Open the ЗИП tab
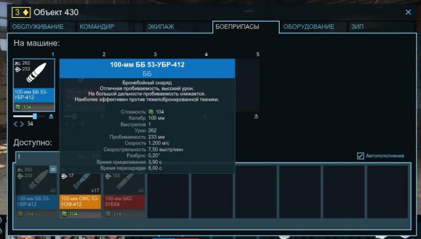This screenshot has width=421, height=239. pyautogui.click(x=382, y=27)
